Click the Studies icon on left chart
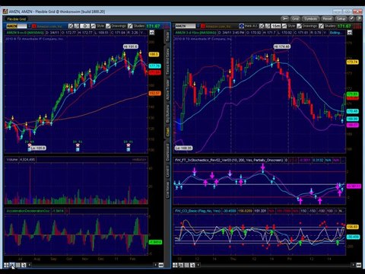Viewport: 365px width, 274px height. point(130,26)
